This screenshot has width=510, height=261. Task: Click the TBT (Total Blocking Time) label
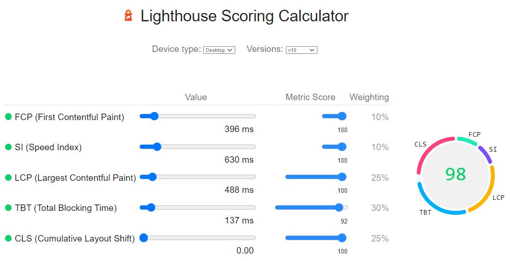[x=66, y=208]
